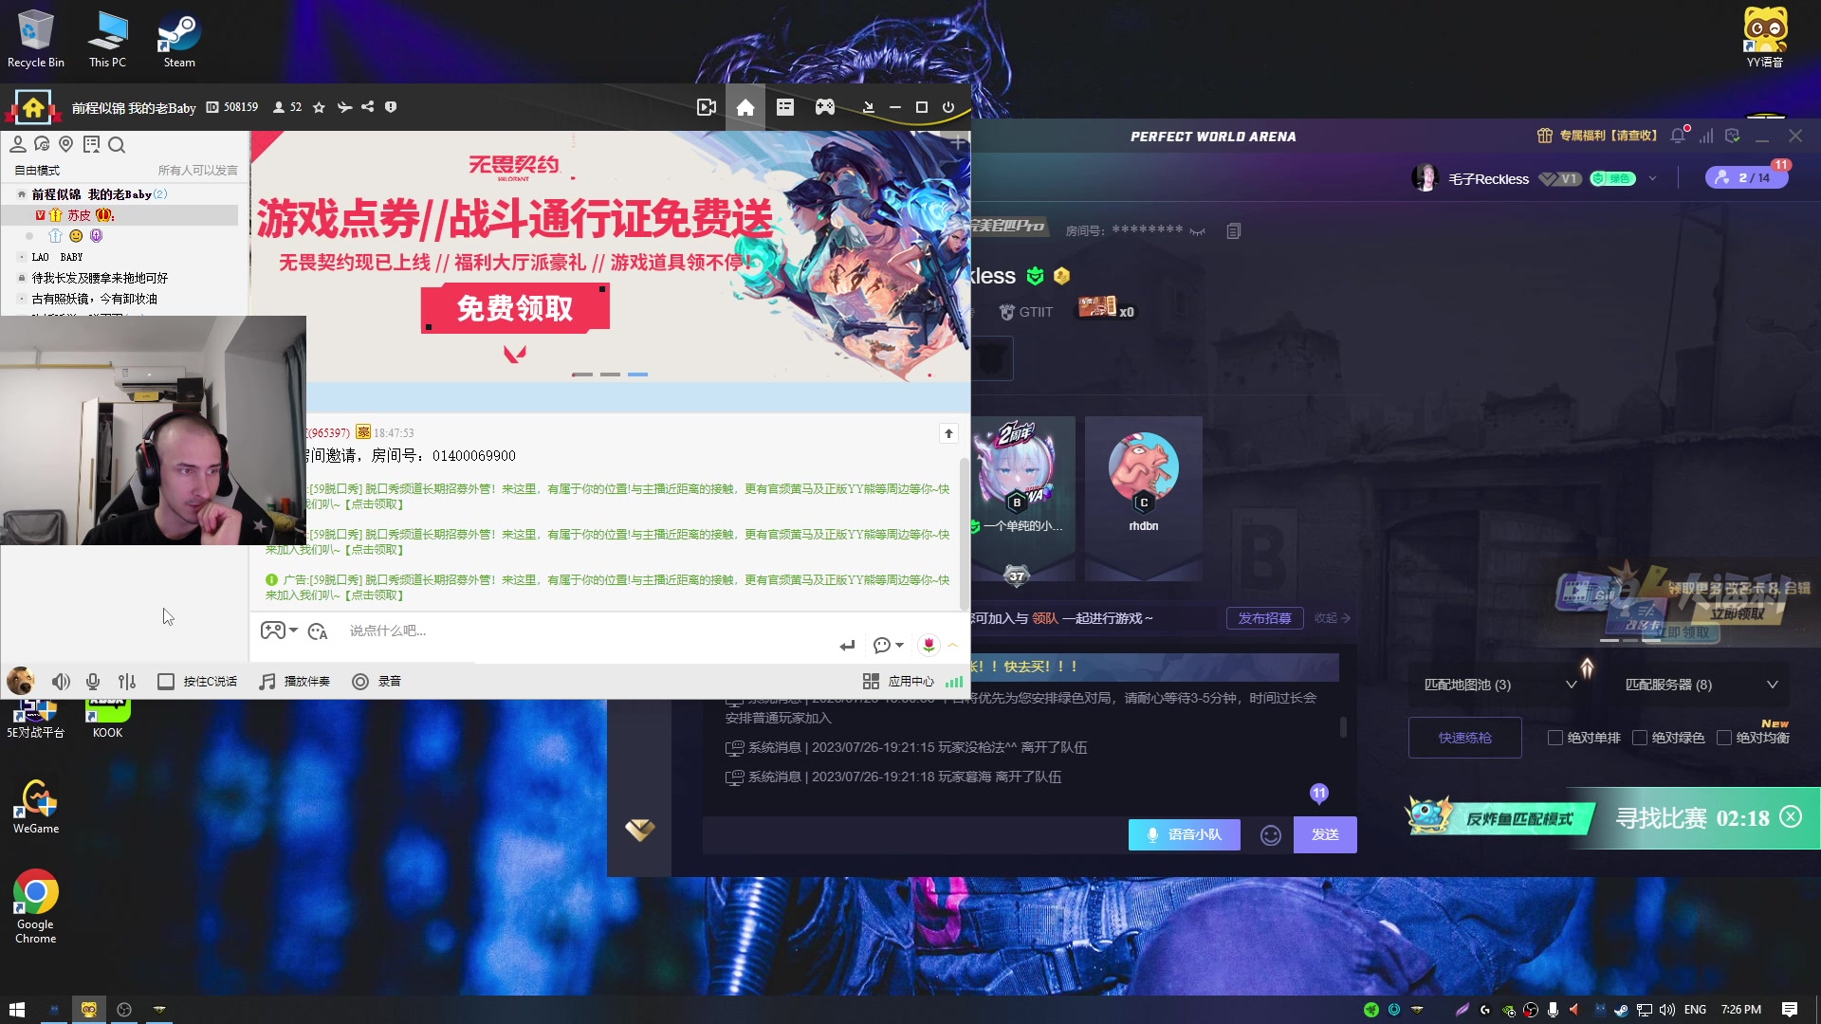Open the YY语音 desktop shortcut

[x=1765, y=38]
